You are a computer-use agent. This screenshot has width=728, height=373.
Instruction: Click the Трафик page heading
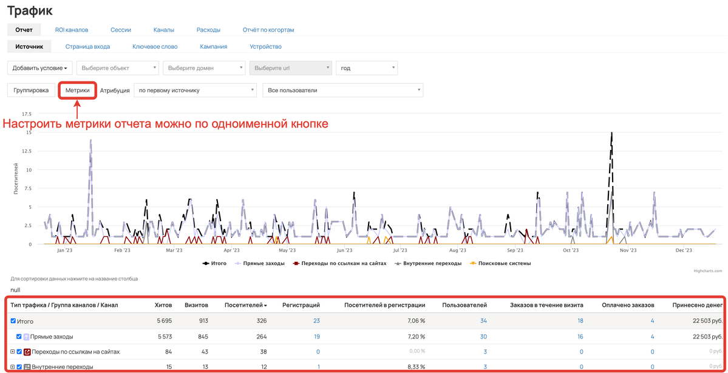click(30, 10)
